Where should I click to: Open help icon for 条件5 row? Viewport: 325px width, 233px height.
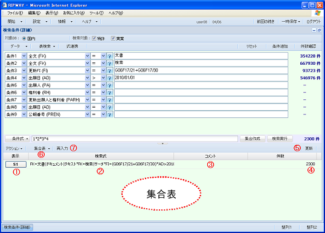(110, 85)
